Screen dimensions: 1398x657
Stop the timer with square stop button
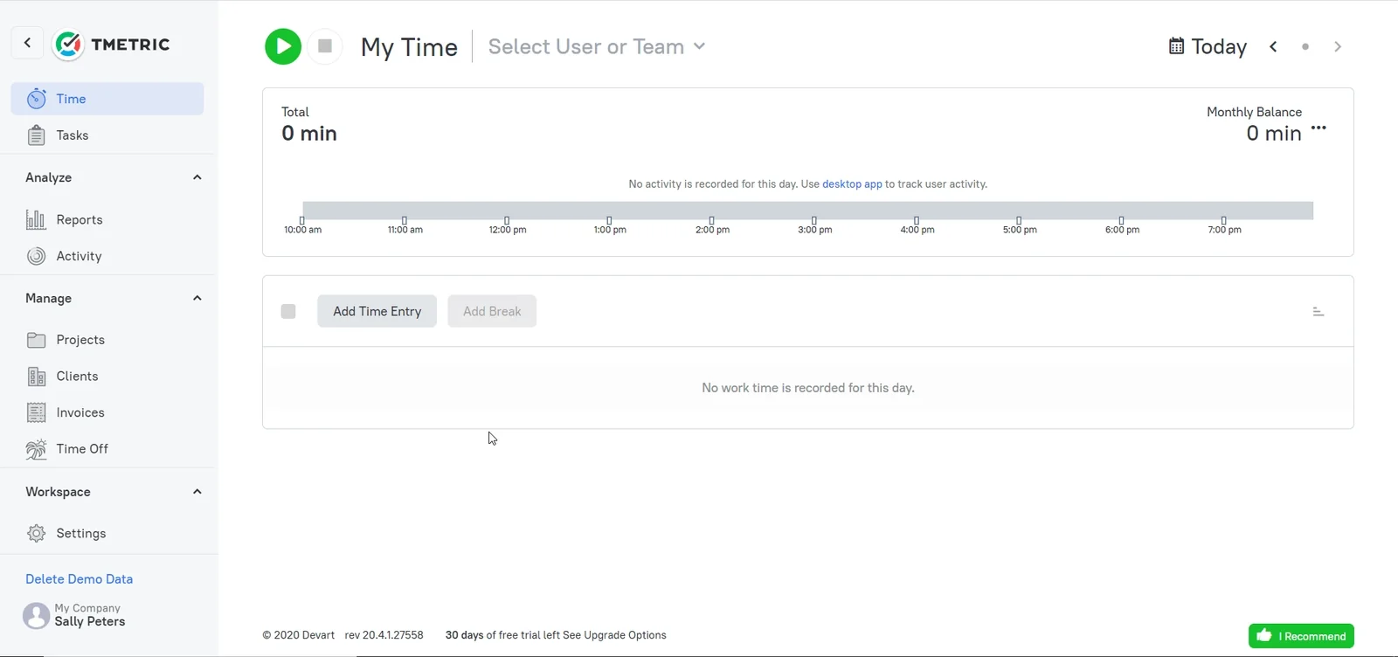(x=325, y=46)
